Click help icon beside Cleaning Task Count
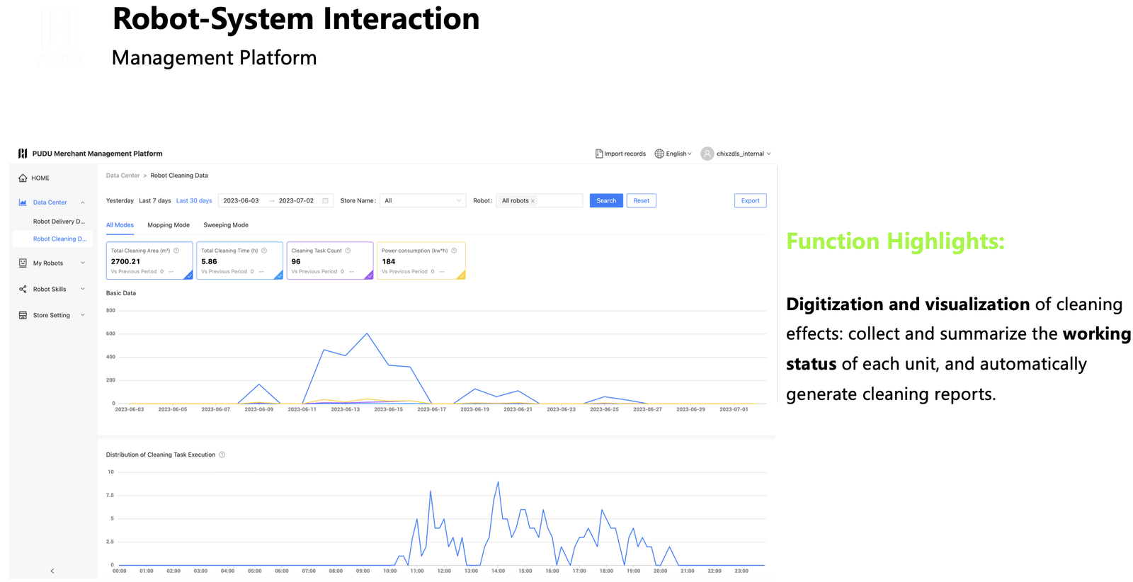Viewport: 1133px width, 582px height. 348,251
